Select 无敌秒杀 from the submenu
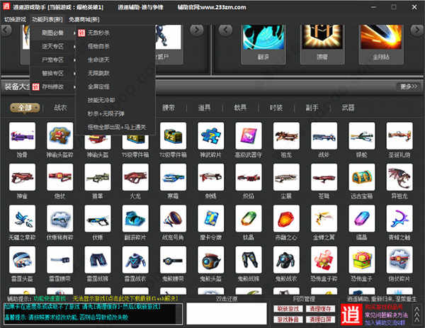Screen dimensions: 425x328 98,33
